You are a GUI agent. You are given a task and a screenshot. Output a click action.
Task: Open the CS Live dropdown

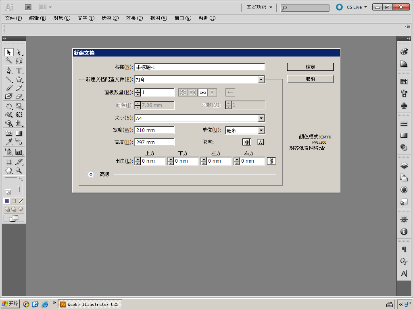[x=357, y=7]
